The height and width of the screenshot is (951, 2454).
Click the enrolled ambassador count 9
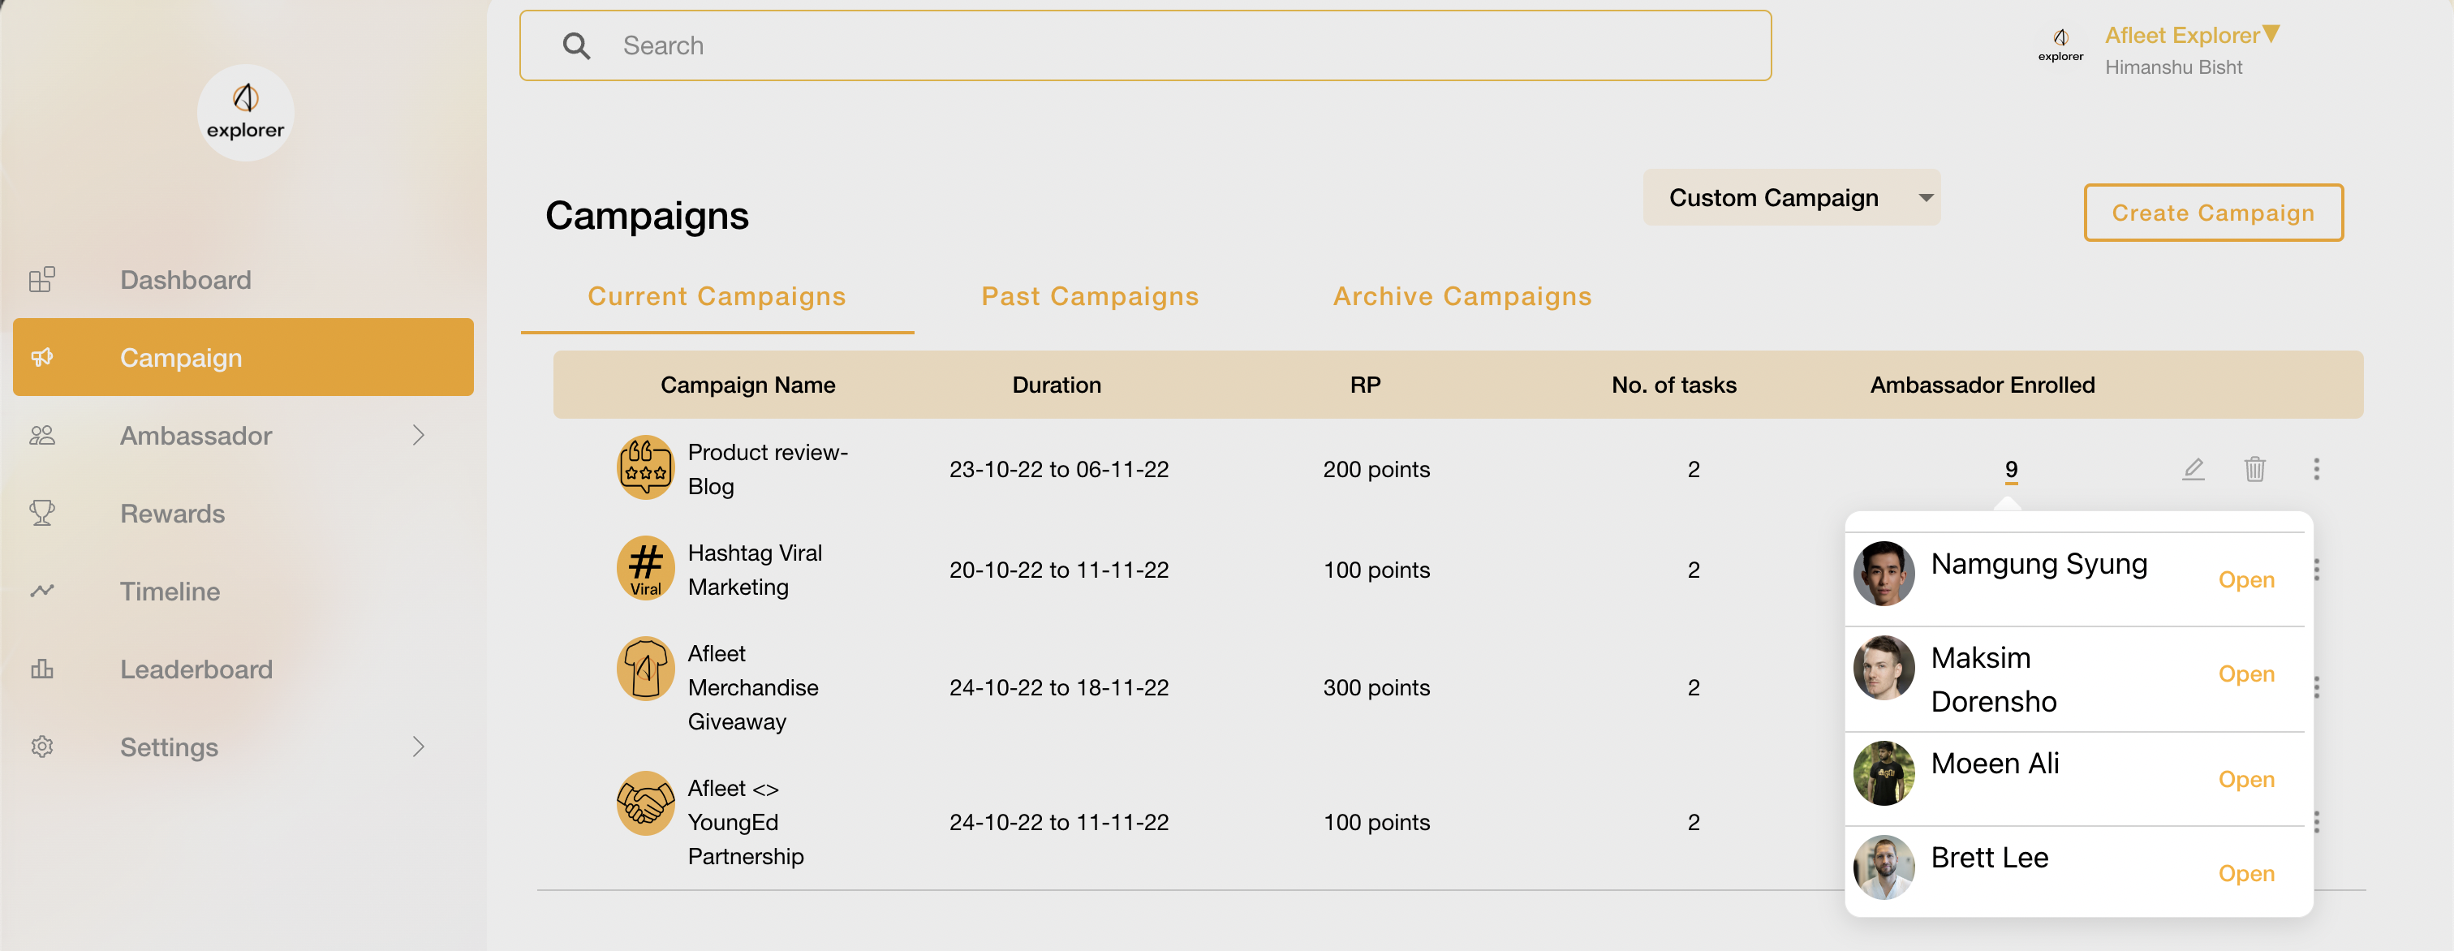pyautogui.click(x=2010, y=469)
